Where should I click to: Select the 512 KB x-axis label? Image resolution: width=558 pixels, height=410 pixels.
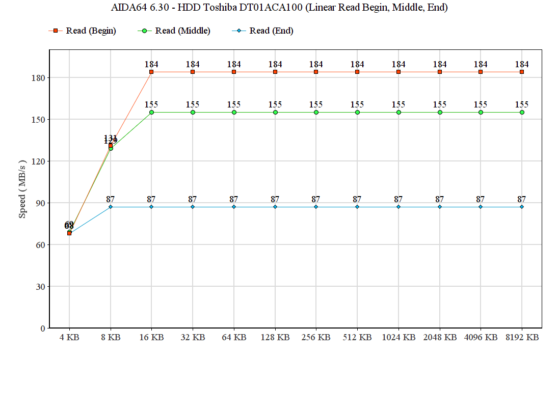pos(357,337)
